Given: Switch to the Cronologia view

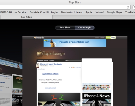Looking at the screenshot, I should 85,28.
